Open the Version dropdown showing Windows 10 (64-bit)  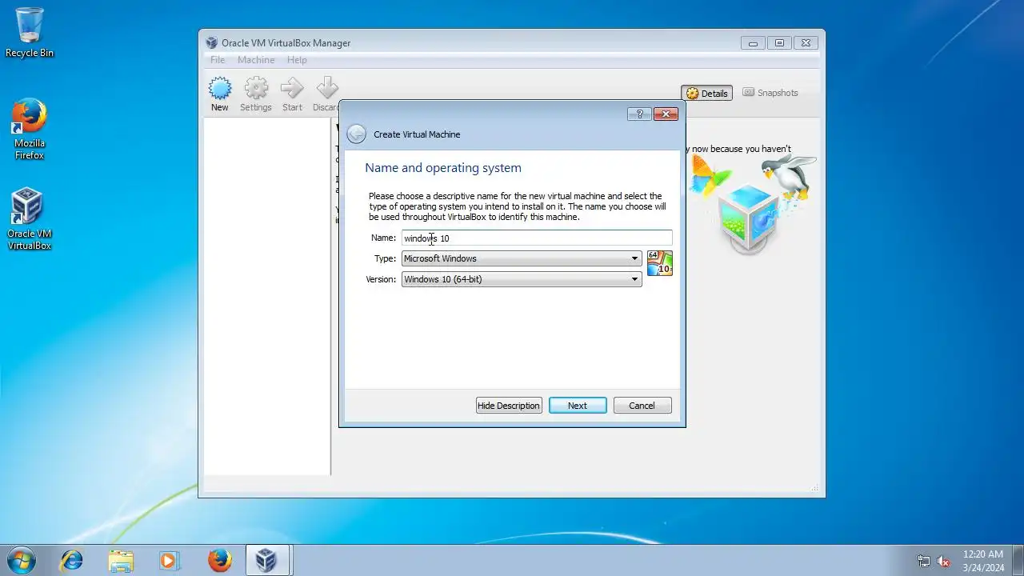[522, 279]
